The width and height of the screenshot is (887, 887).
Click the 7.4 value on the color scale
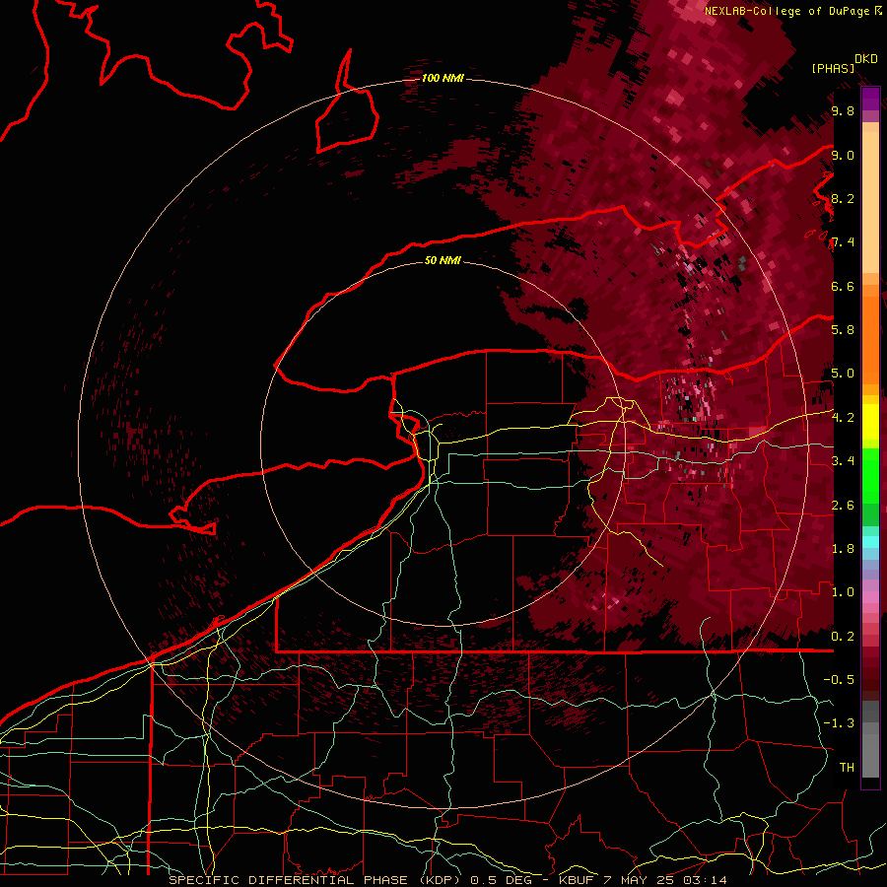point(843,242)
